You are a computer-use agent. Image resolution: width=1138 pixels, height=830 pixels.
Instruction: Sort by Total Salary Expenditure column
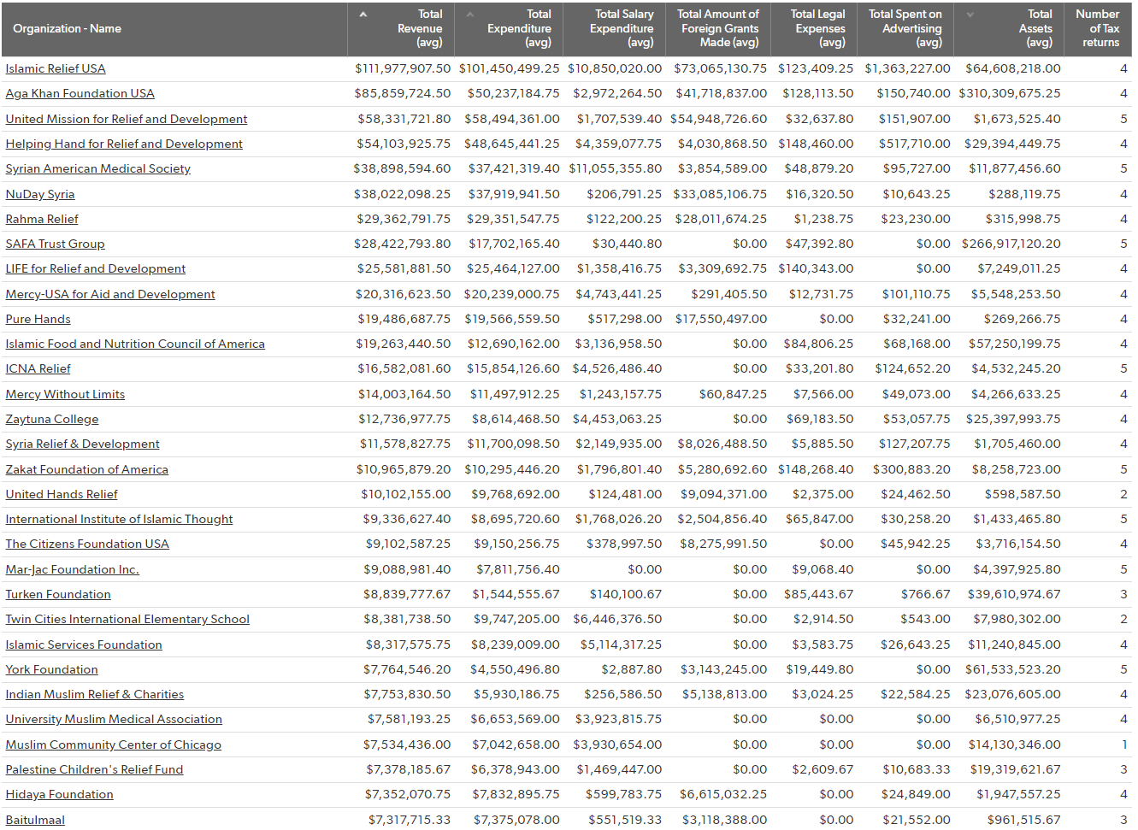[x=622, y=29]
